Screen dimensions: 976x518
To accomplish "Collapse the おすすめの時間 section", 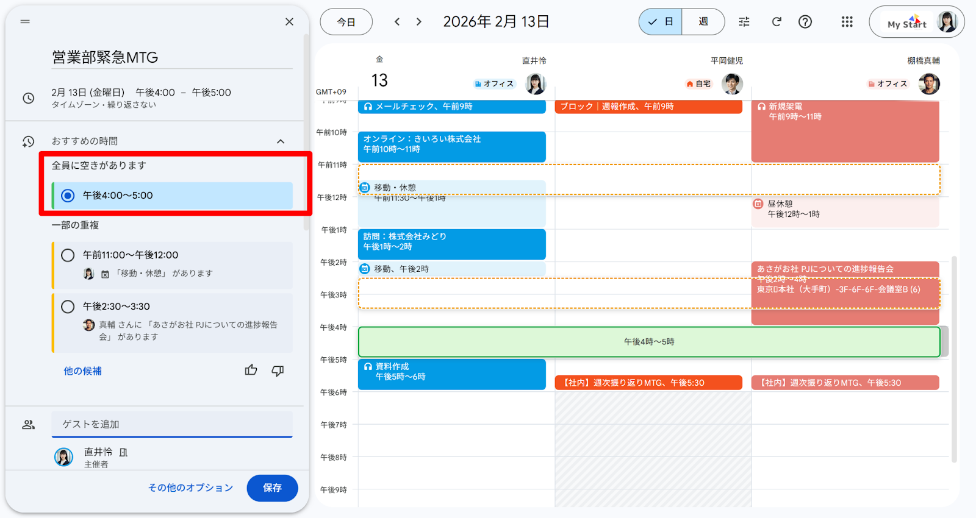I will (x=281, y=141).
